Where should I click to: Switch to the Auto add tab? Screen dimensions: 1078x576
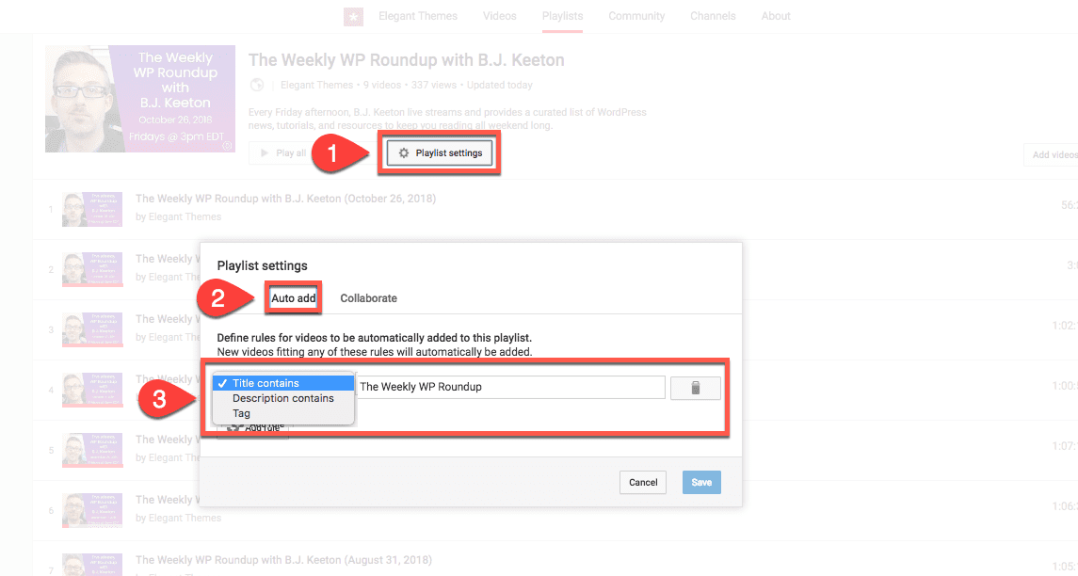[x=292, y=297]
